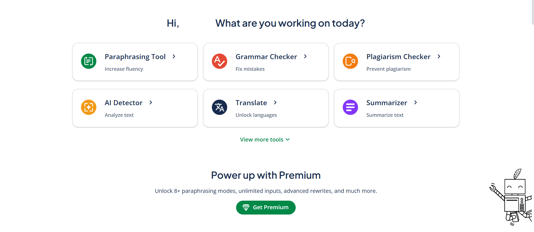The image size is (534, 232).
Task: Open the green Paraphrasing Tool icon
Action: (x=89, y=61)
